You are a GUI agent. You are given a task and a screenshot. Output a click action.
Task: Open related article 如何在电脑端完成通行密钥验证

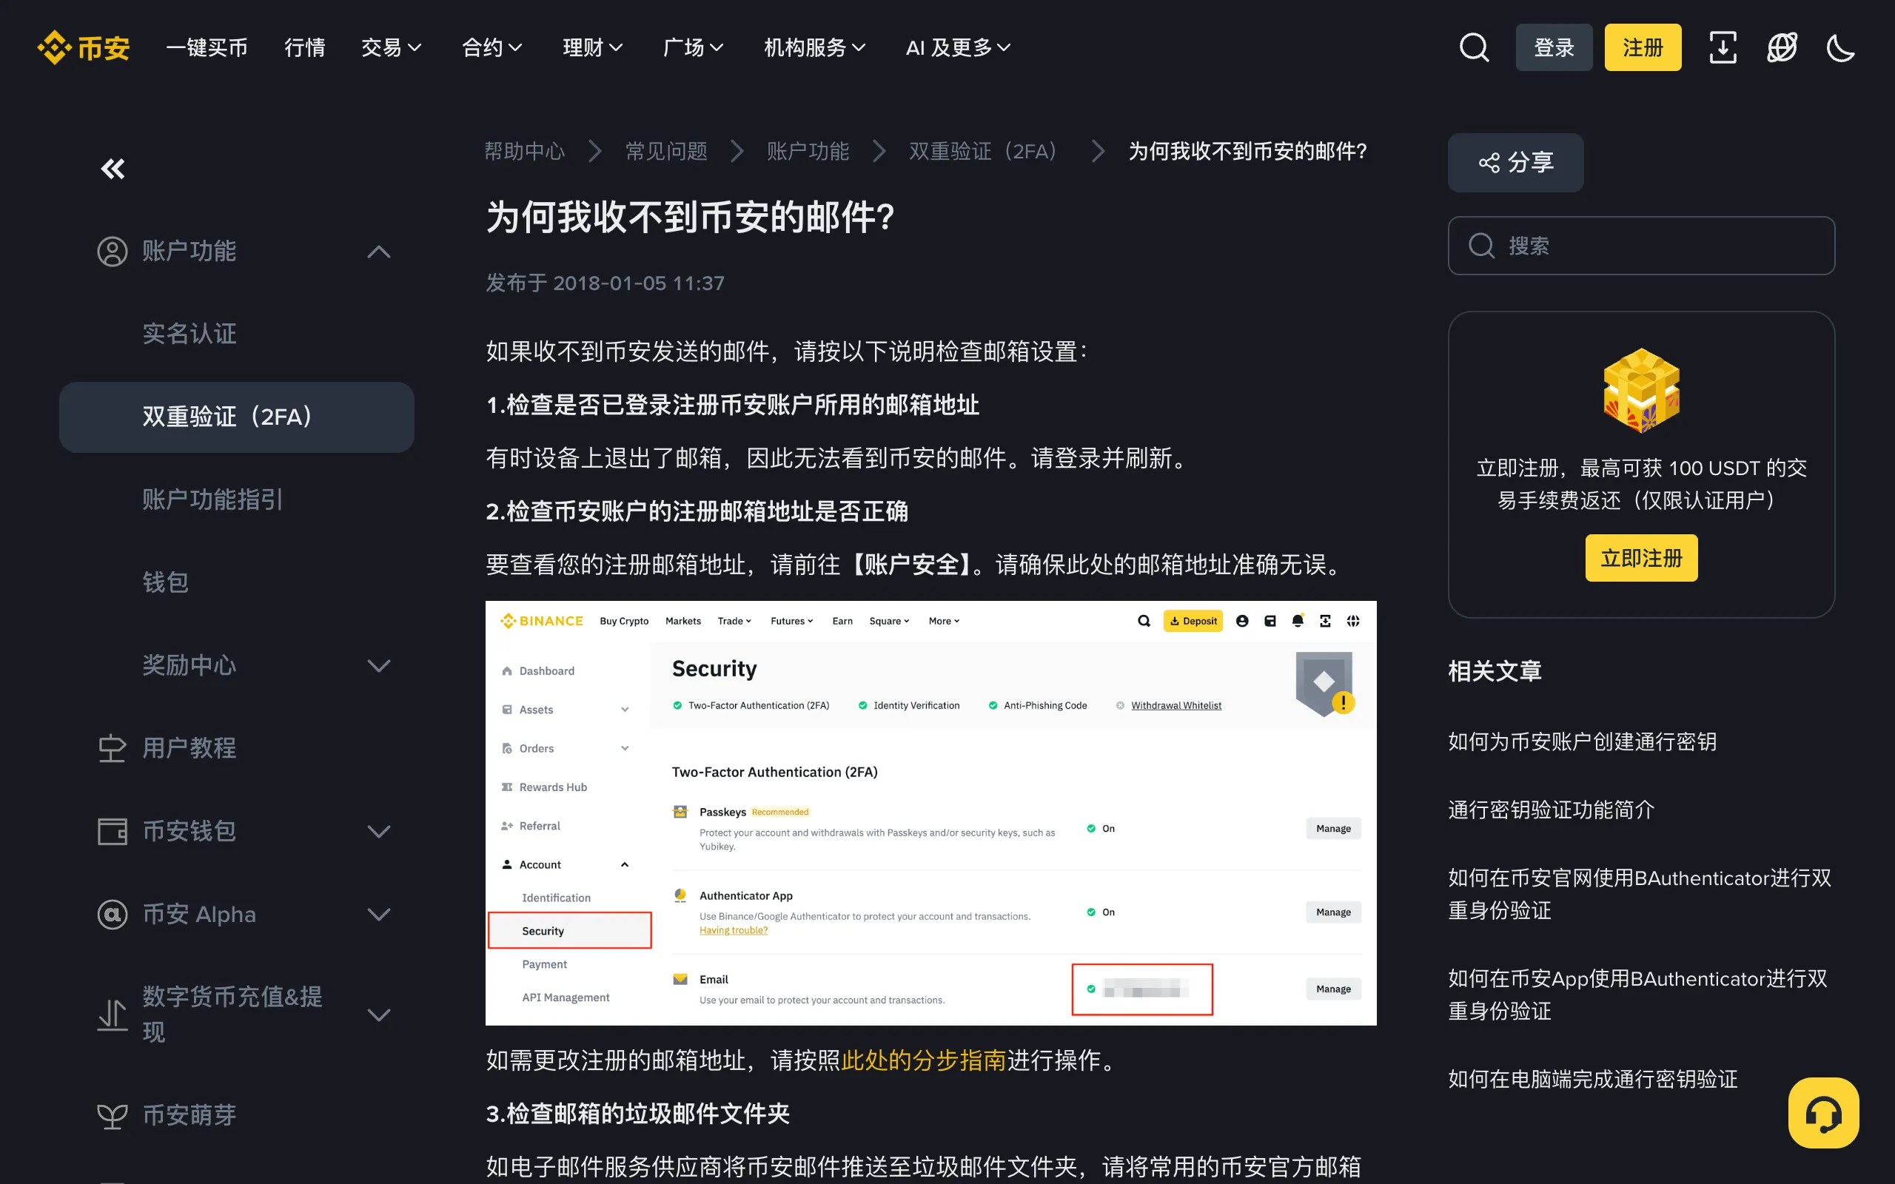pos(1592,1079)
